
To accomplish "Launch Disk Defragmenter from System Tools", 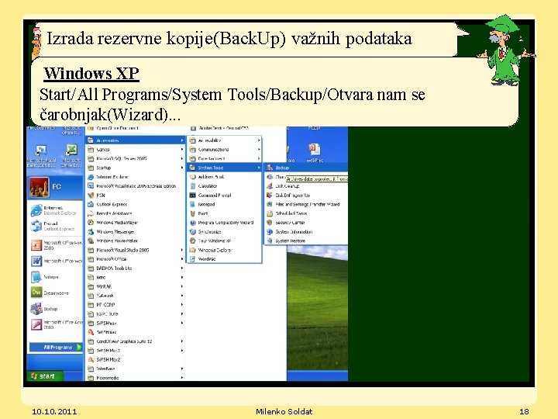I will pos(306,196).
